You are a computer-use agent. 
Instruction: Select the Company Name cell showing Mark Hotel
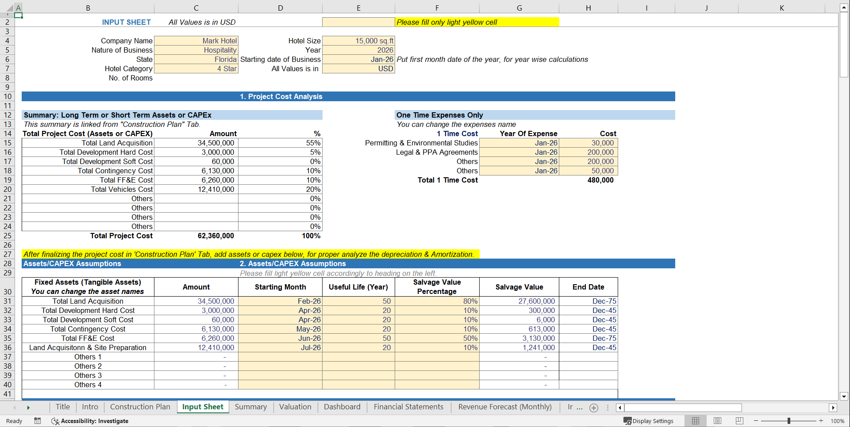196,41
